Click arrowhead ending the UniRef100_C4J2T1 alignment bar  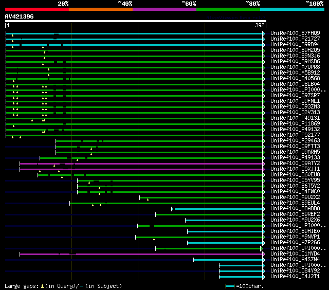click(264, 276)
